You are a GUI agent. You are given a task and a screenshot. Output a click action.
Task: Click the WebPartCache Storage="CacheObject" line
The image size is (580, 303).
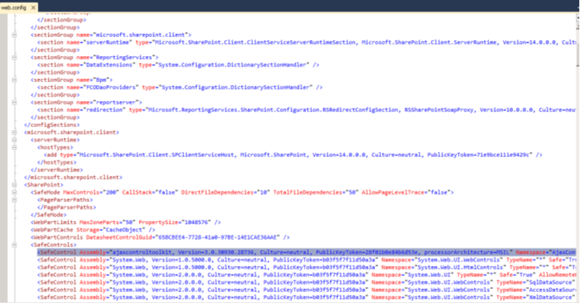(93, 230)
